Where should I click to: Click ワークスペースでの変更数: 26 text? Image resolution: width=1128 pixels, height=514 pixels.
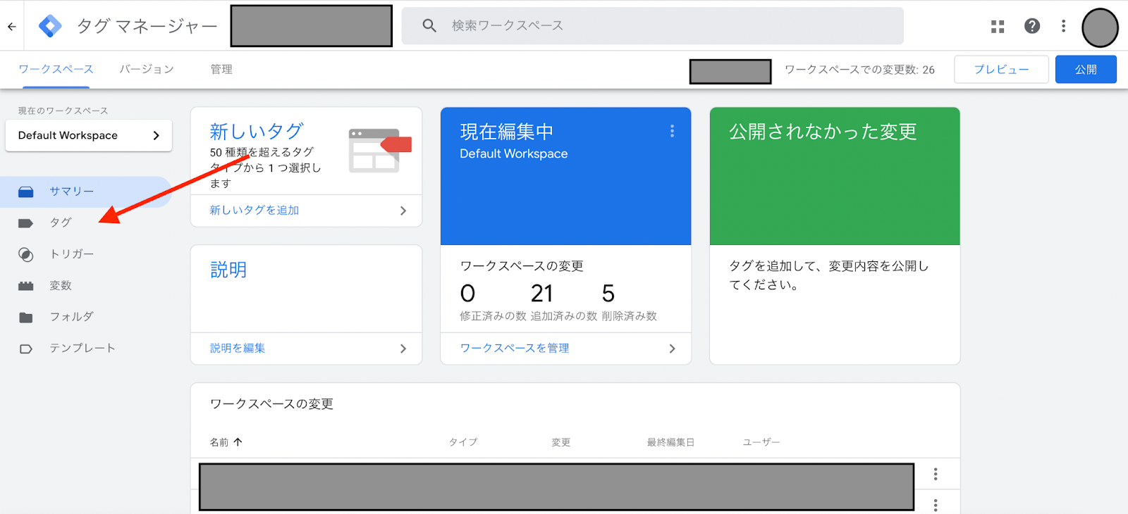[859, 70]
